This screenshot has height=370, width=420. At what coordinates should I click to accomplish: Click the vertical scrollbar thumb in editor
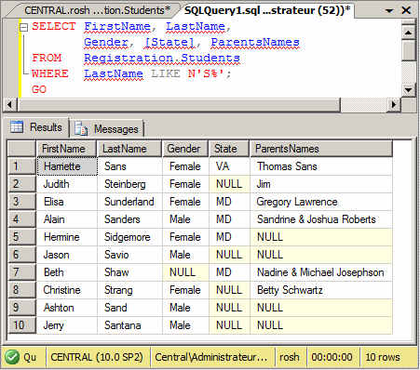tap(409, 50)
